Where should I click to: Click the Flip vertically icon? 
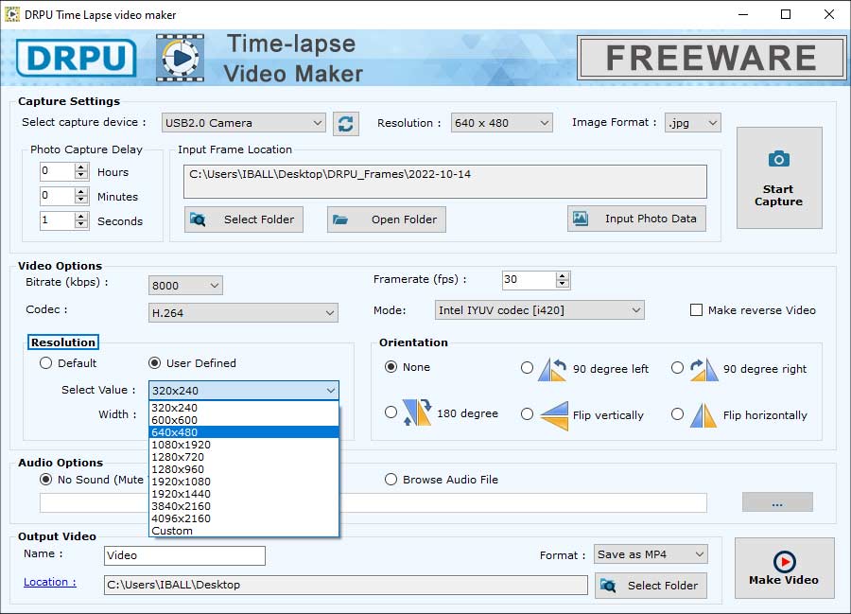[x=554, y=415]
